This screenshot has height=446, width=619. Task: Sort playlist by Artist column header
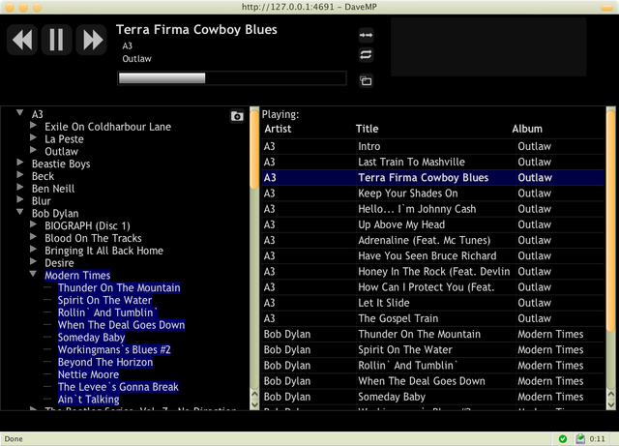tap(278, 129)
